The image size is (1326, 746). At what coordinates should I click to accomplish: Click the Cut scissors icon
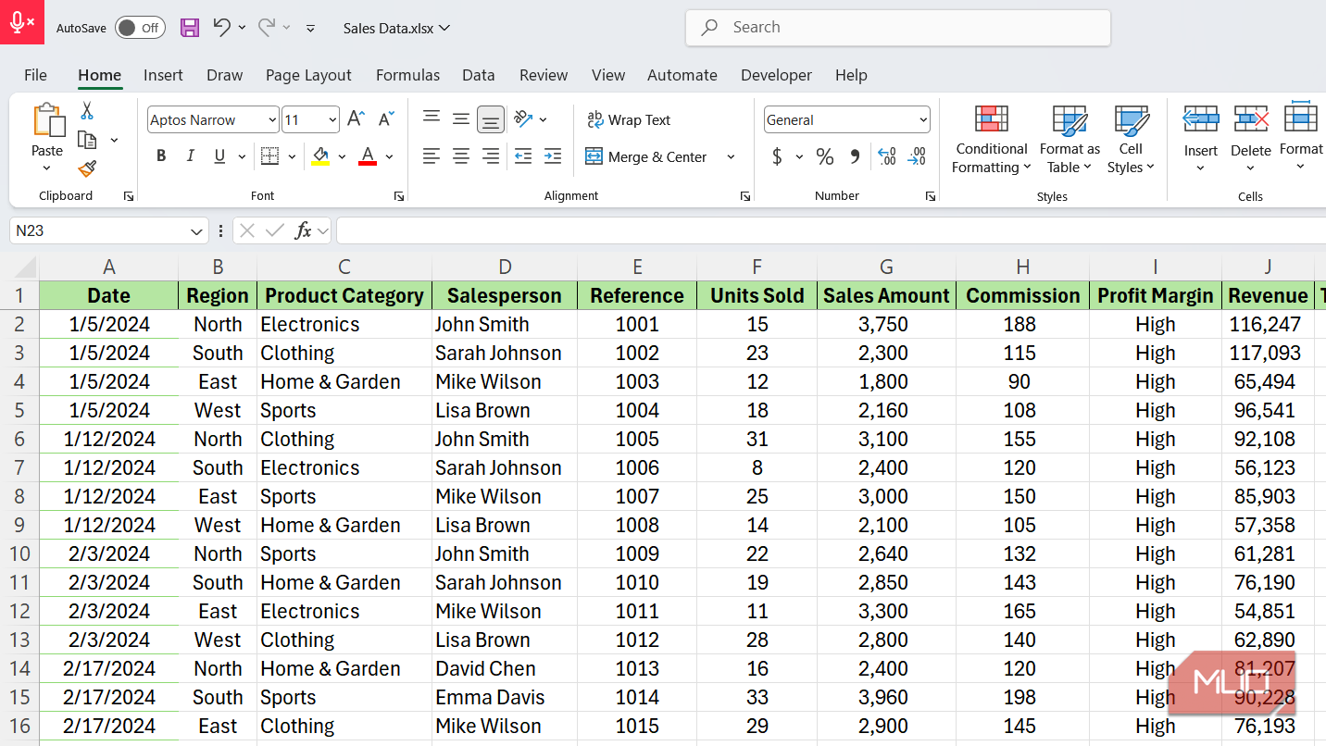tap(87, 111)
